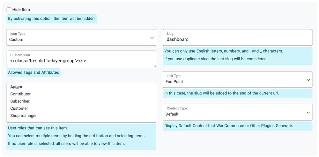The width and height of the screenshot is (319, 157).
Task: Select the Contributor role
Action: click(x=20, y=94)
